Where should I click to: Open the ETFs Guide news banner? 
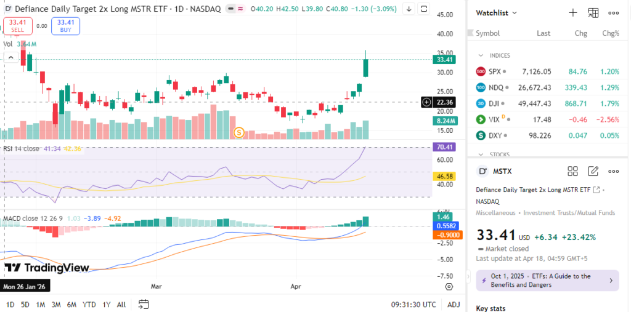[548, 281]
